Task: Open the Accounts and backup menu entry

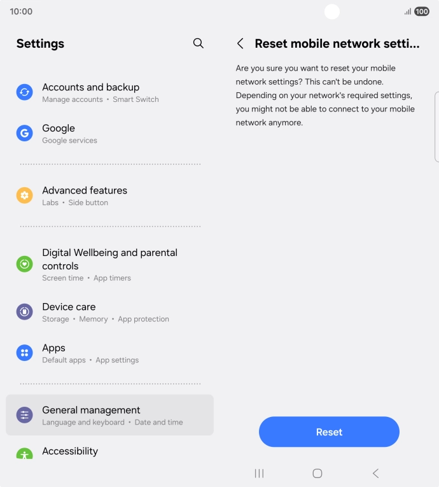Action: pos(109,92)
